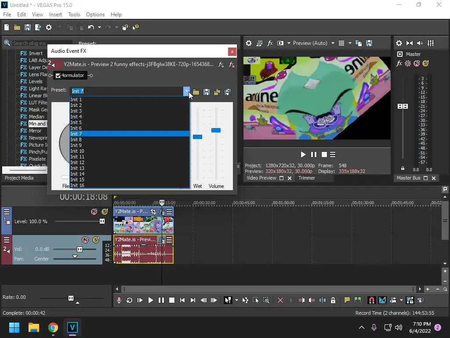Open the Insert menu

click(55, 15)
